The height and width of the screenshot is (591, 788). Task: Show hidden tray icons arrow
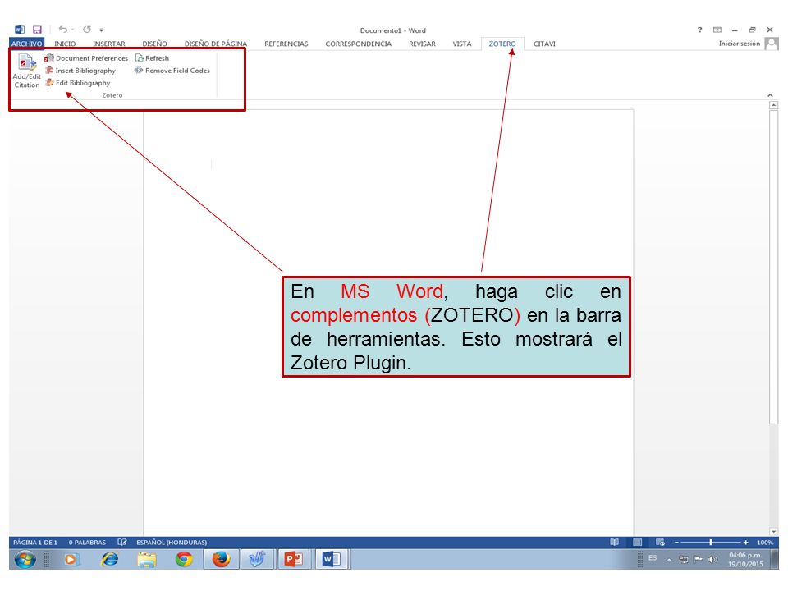669,559
